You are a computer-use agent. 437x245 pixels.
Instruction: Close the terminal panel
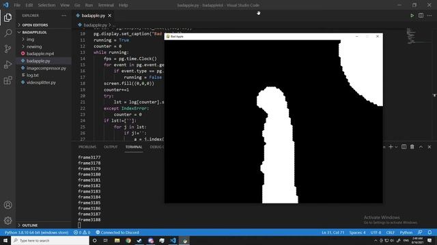429,147
